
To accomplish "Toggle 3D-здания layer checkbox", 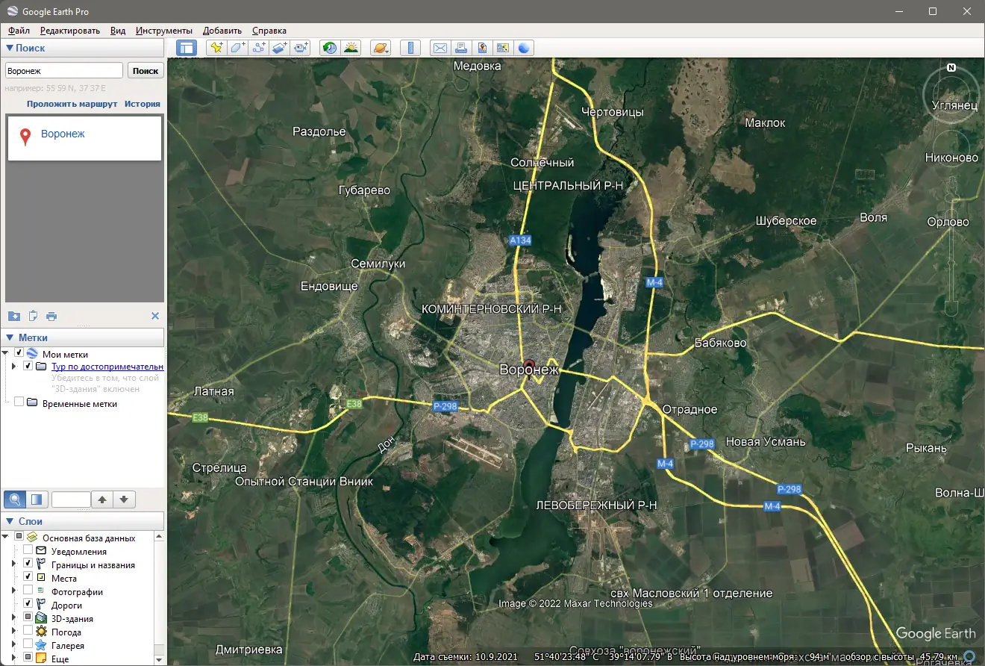I will (28, 618).
